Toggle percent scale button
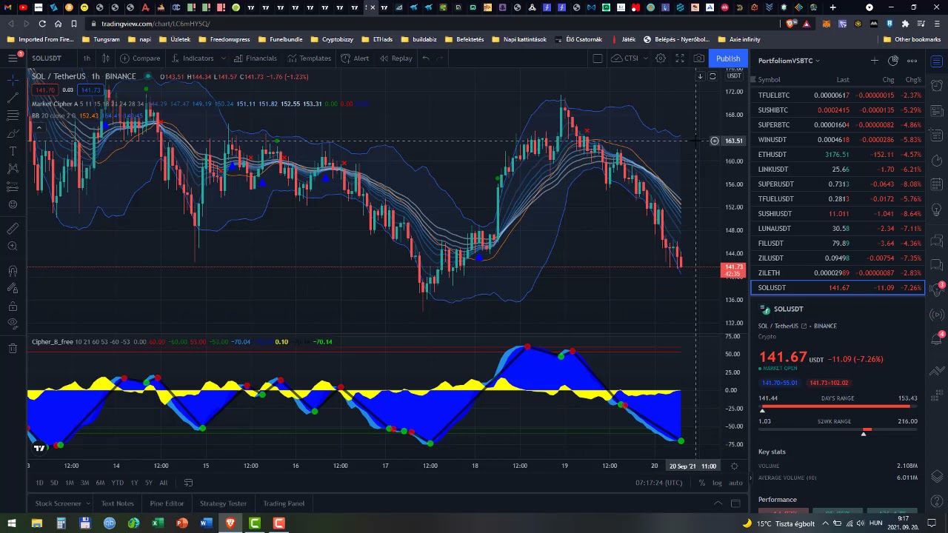The image size is (948, 533). pyautogui.click(x=701, y=483)
